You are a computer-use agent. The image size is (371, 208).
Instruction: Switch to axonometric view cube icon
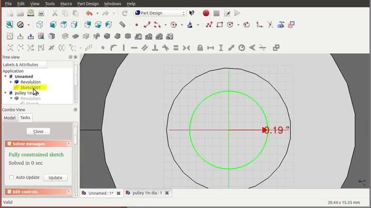click(40, 24)
